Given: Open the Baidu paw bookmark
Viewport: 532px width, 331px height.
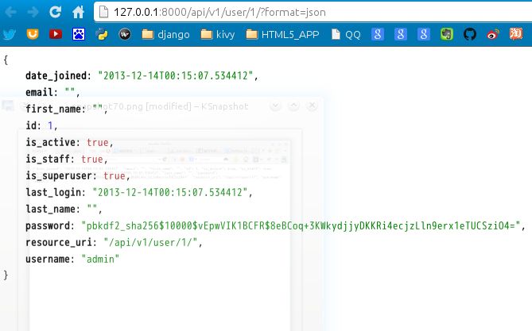Looking at the screenshot, I should (79, 34).
